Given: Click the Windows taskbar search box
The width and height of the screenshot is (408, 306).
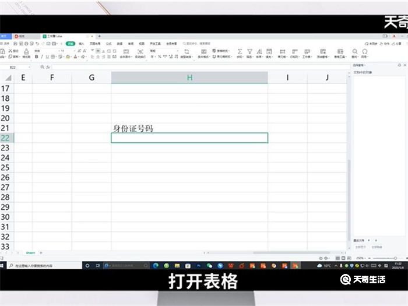Looking at the screenshot, I should pos(44,266).
